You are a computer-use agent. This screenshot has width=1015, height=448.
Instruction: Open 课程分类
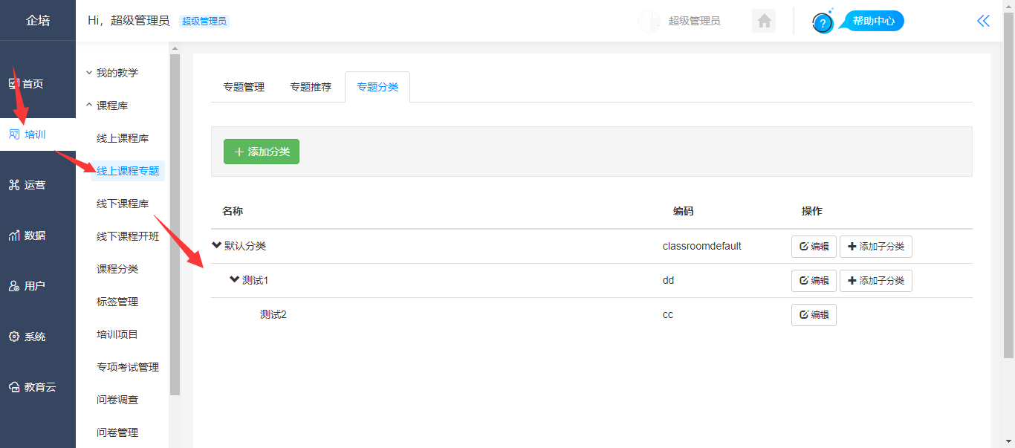(117, 269)
